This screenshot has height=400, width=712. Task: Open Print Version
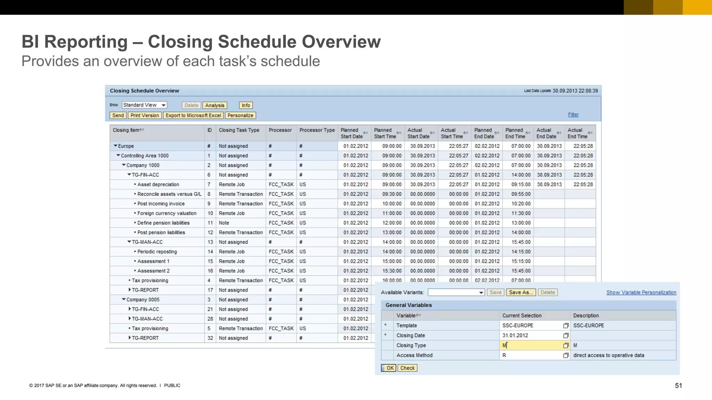(145, 115)
